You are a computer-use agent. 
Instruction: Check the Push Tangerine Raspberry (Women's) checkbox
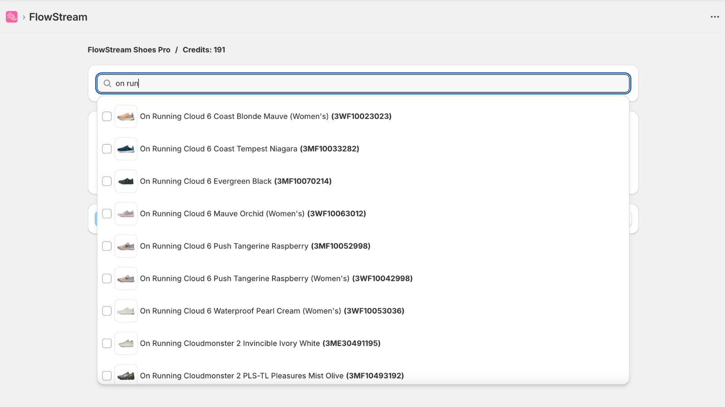coord(107,279)
